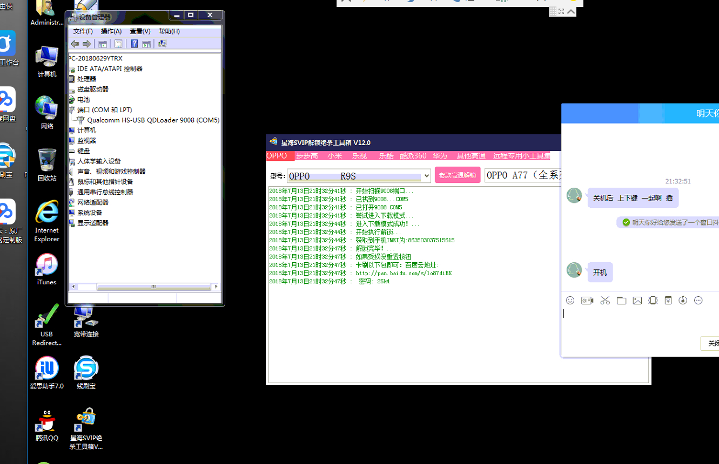Select the 网络 desktop icon
719x464 pixels.
point(47,113)
